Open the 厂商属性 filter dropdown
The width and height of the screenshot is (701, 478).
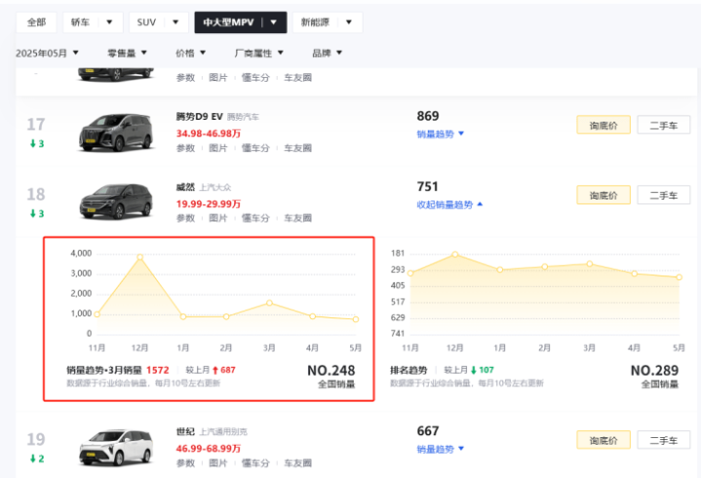(258, 54)
